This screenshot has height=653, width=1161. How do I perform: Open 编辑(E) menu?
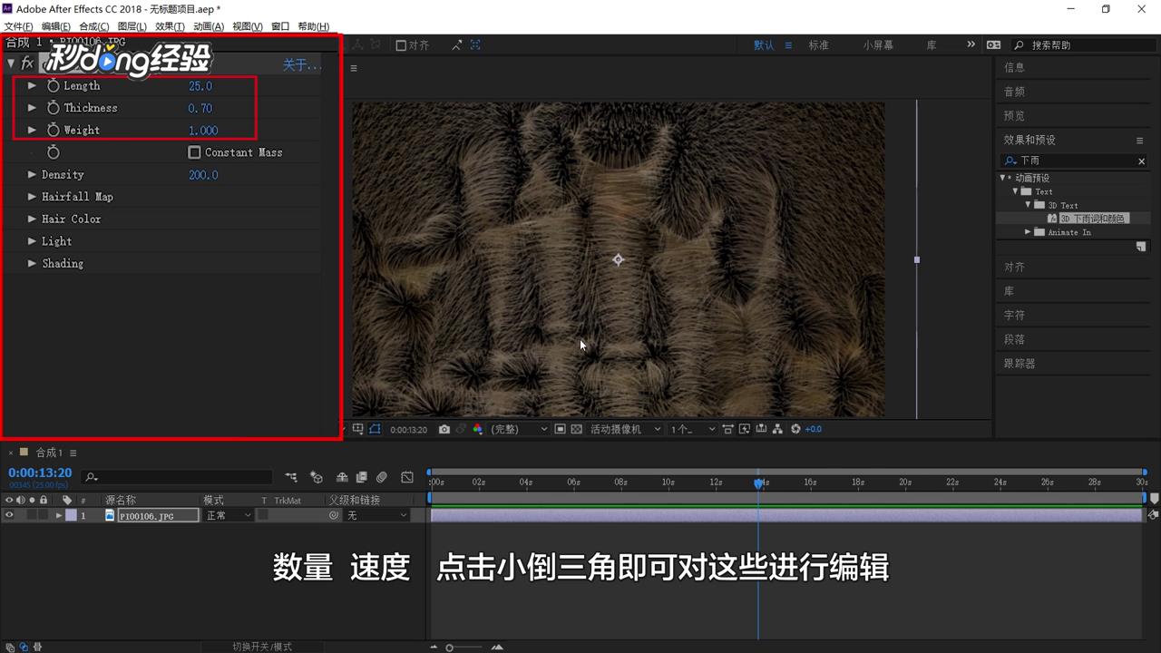pyautogui.click(x=56, y=26)
